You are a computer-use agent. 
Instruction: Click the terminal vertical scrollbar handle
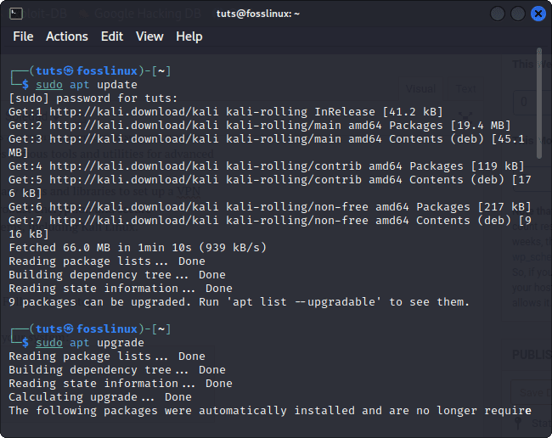[539, 104]
